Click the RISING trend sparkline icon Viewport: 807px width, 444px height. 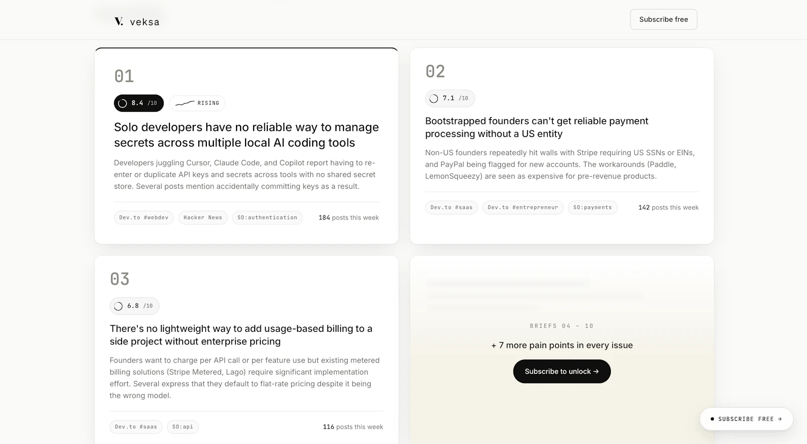185,103
